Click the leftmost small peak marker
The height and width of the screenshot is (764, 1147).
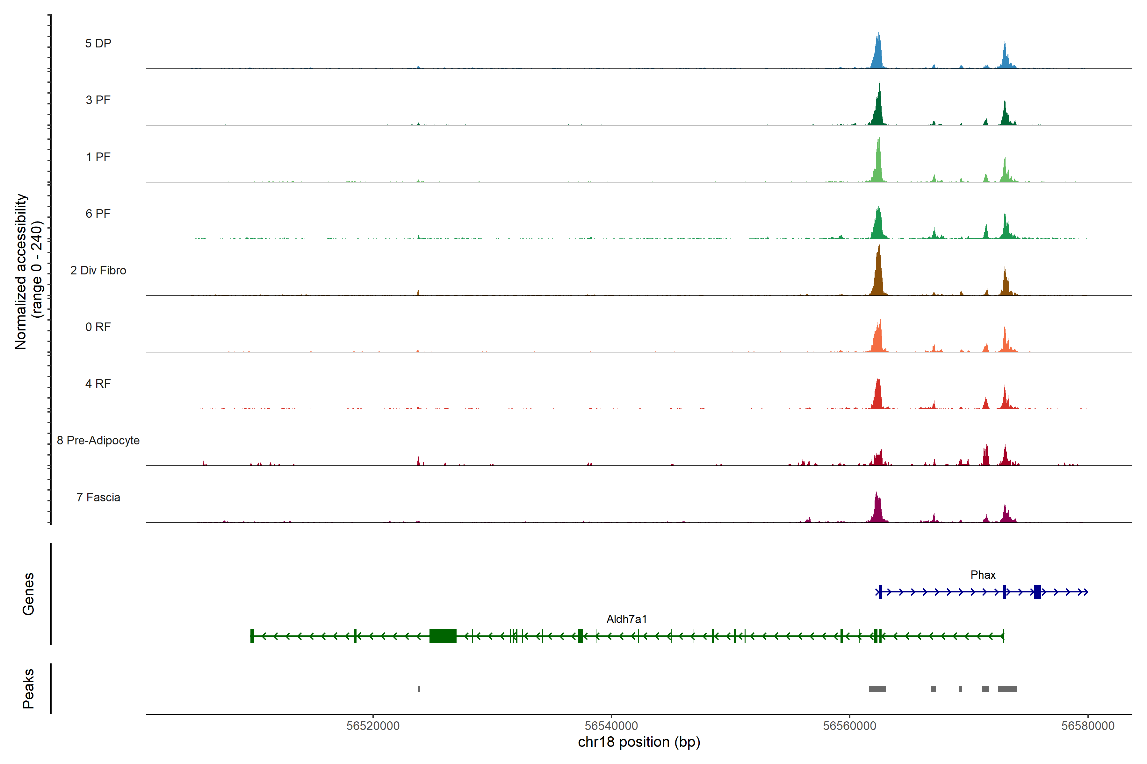click(x=419, y=689)
